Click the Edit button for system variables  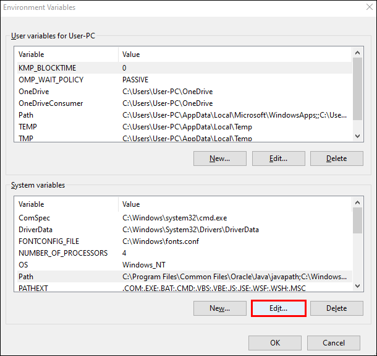[278, 308]
